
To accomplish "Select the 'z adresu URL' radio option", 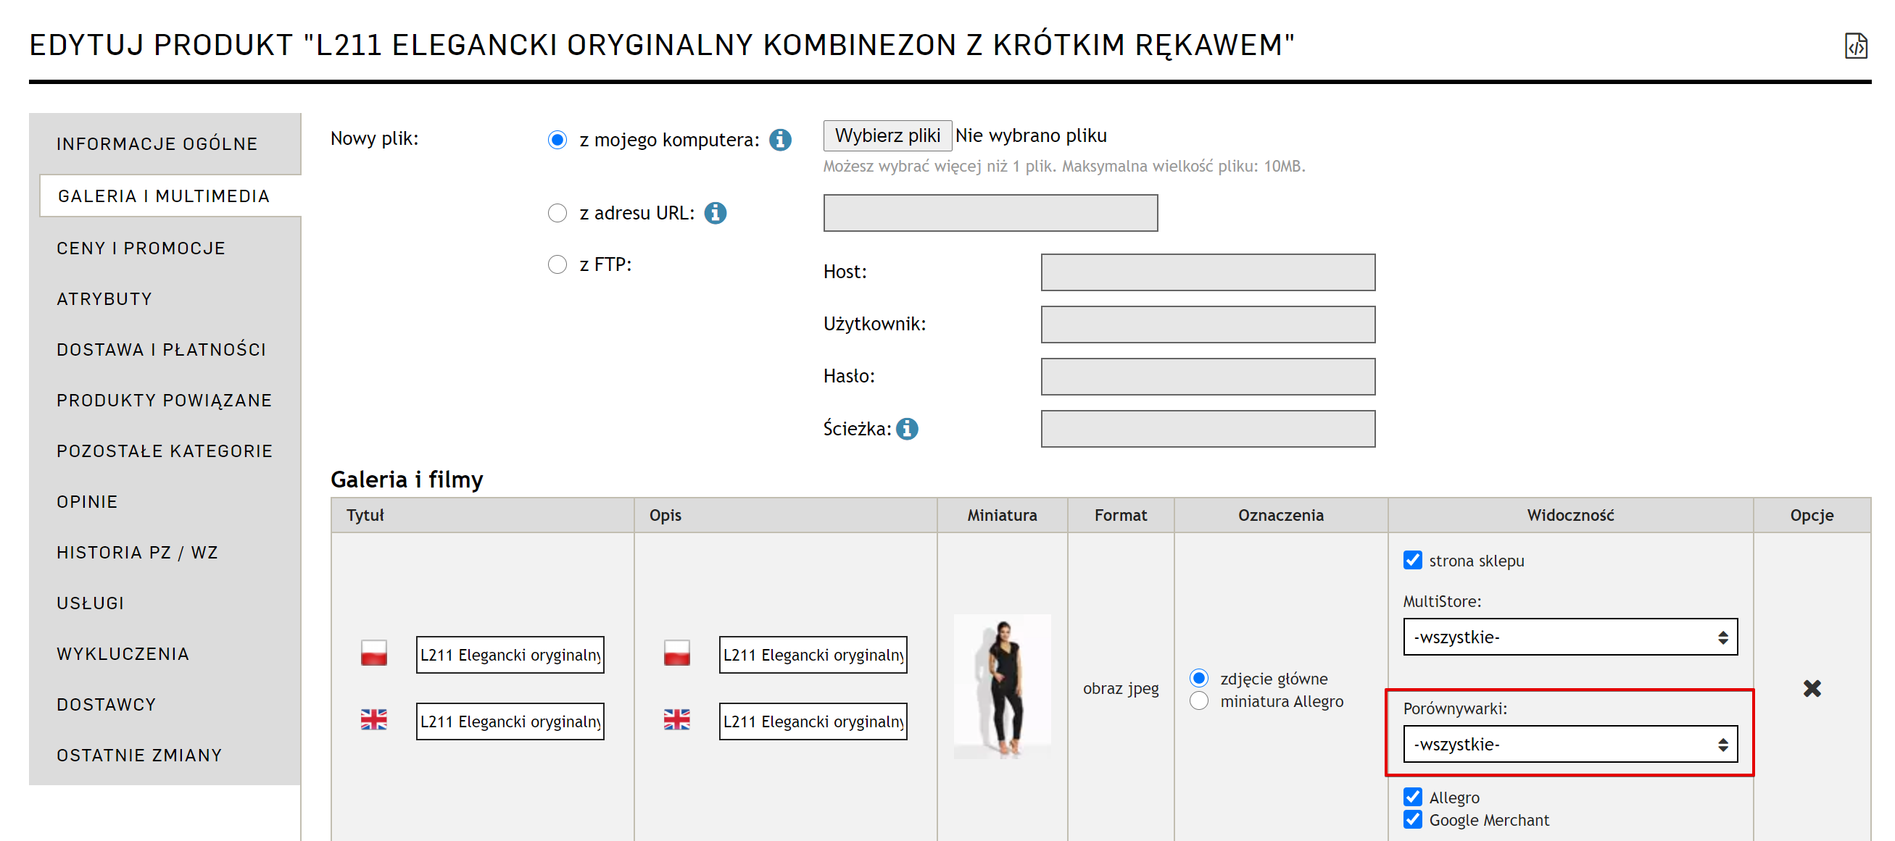I will pos(557,213).
